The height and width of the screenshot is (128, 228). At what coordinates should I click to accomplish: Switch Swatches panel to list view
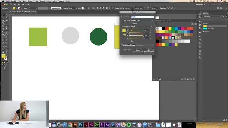[x=193, y=25]
